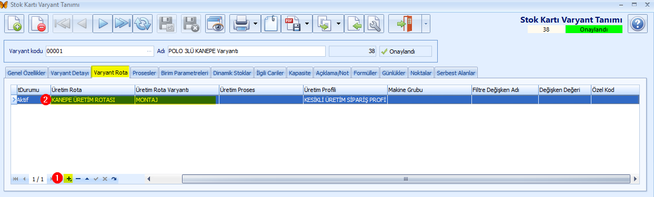Go to prior grid row in navigator
This screenshot has width=654, height=197.
coord(24,179)
